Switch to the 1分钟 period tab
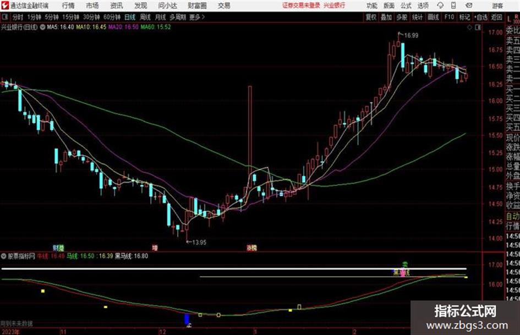 point(34,17)
